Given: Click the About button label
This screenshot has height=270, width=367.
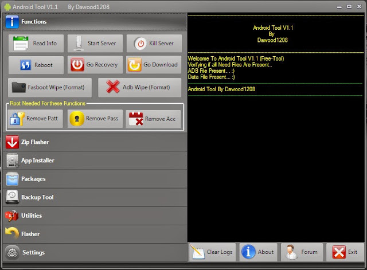Looking at the screenshot, I should 266,252.
